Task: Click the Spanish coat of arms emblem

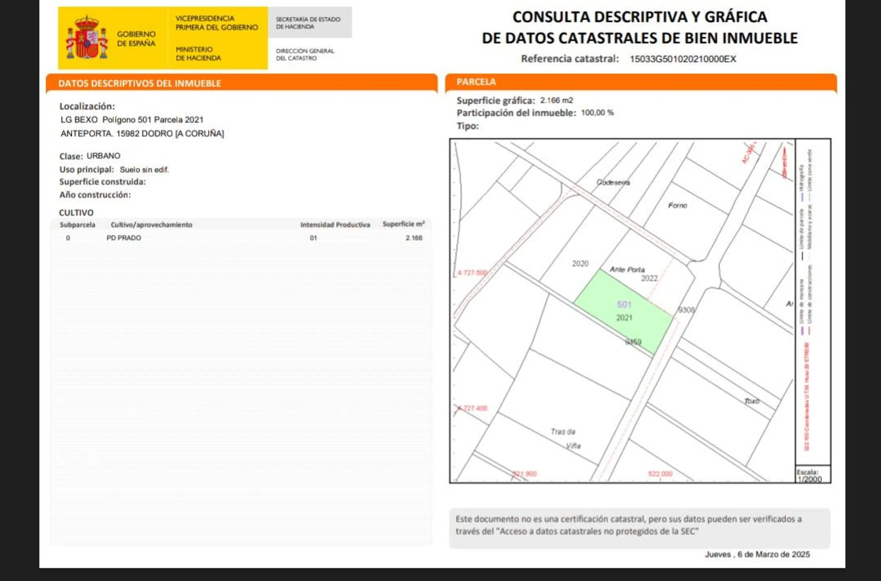Action: tap(87, 38)
